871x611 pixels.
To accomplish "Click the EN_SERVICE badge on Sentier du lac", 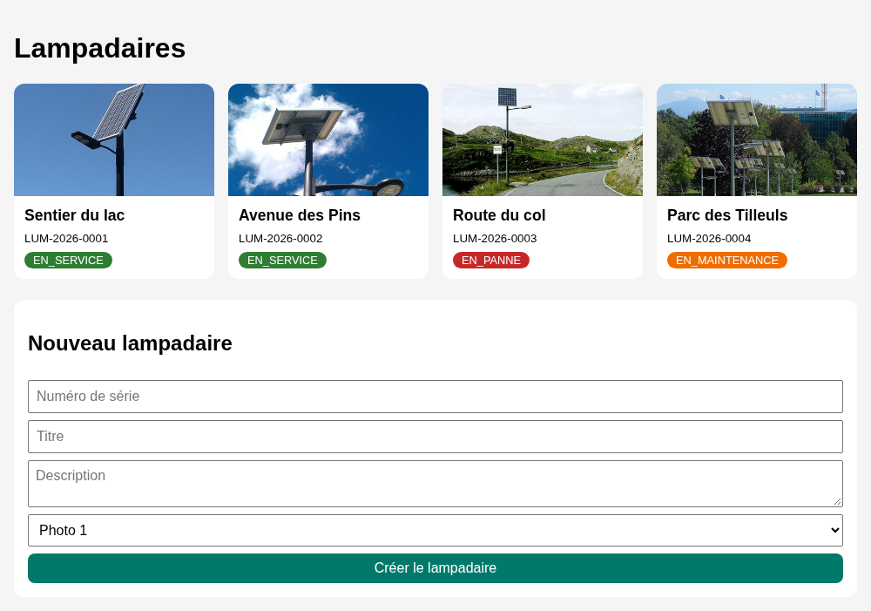I will [68, 261].
